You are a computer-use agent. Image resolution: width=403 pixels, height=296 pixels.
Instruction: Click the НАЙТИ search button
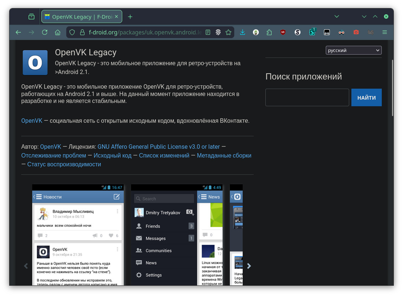366,97
